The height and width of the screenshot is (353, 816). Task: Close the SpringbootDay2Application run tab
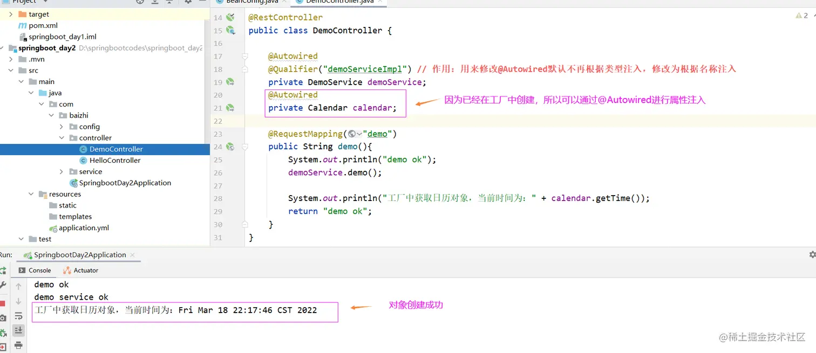pos(133,255)
